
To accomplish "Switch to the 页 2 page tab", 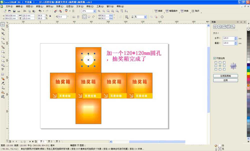I will pyautogui.click(x=50, y=141).
